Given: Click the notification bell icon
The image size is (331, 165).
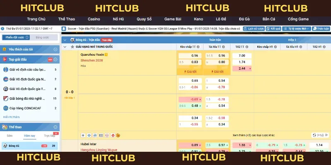Looking at the screenshot, I should point(64,28).
